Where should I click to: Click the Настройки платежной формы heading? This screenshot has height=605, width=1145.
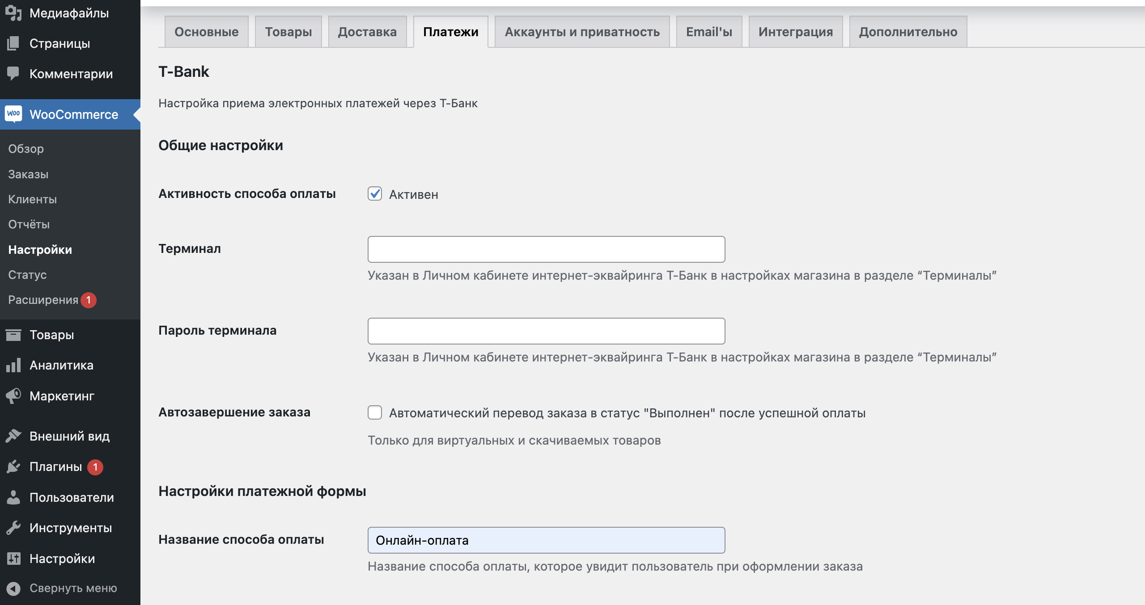[263, 491]
